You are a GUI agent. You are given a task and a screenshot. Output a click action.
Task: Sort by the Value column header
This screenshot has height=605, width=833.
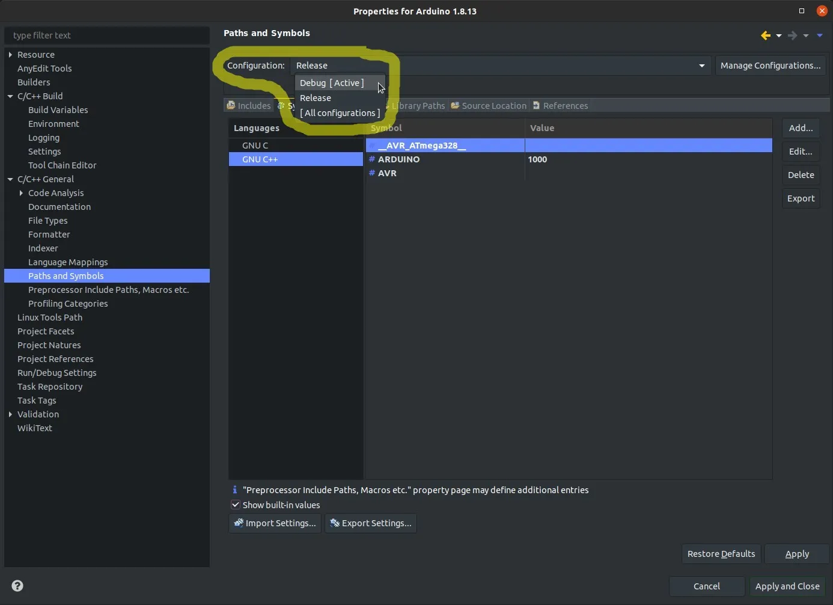coord(648,128)
